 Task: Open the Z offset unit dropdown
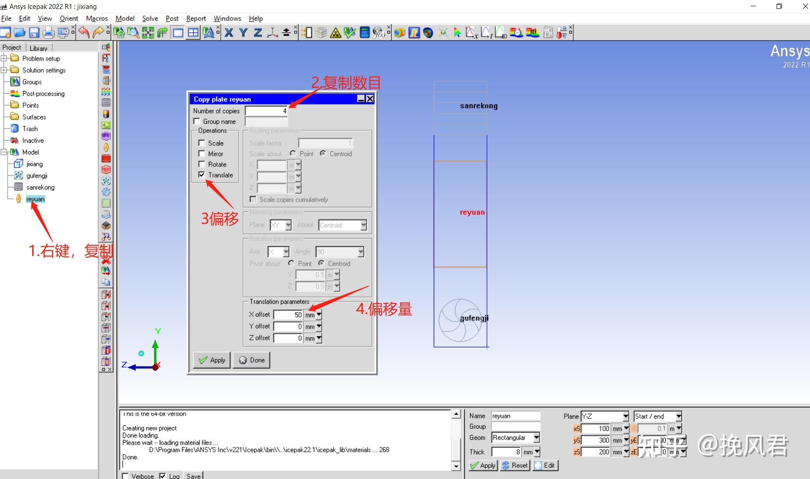point(319,339)
